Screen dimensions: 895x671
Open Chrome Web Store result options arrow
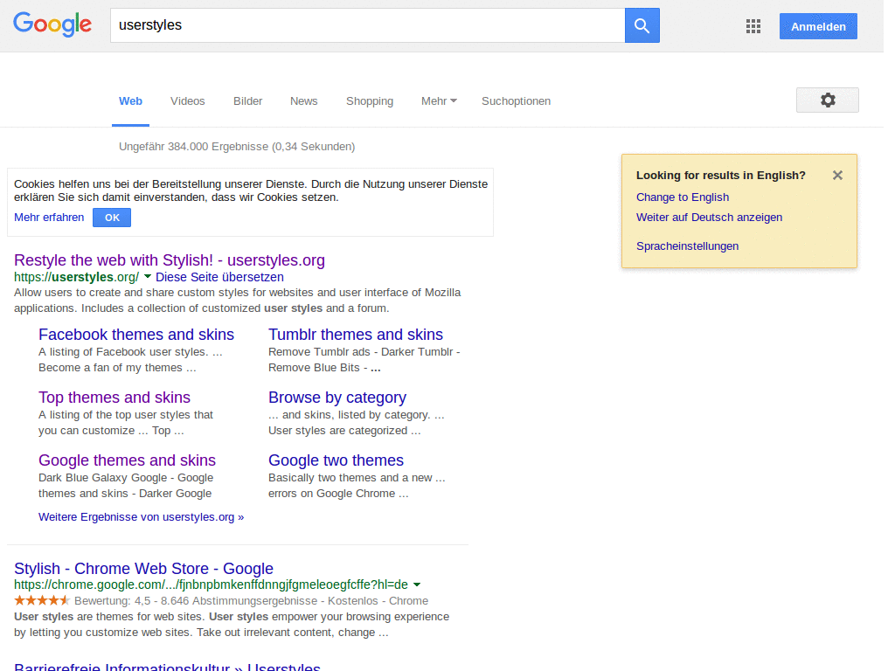tap(417, 585)
